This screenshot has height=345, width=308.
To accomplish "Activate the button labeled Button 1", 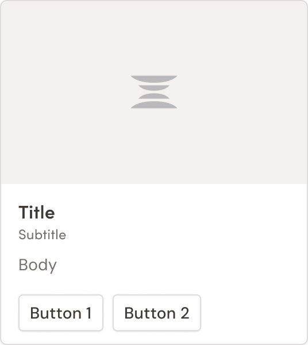I will (x=61, y=313).
